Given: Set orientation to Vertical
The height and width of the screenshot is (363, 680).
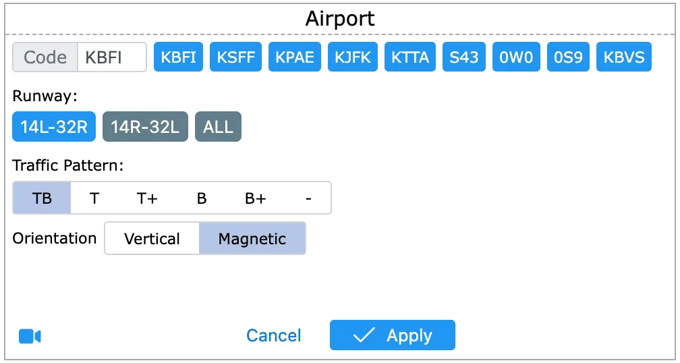Looking at the screenshot, I should coord(152,239).
